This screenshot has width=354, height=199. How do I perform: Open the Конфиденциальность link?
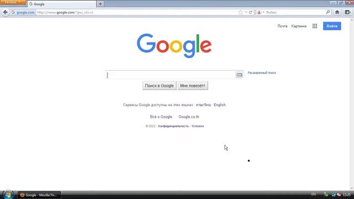click(173, 126)
